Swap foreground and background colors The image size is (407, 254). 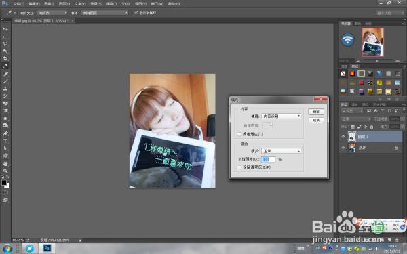click(x=7, y=177)
